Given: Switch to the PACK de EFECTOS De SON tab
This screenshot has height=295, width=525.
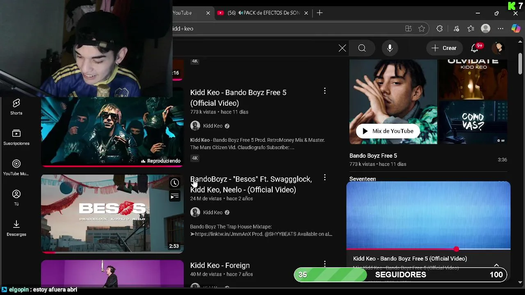Looking at the screenshot, I should (x=262, y=13).
